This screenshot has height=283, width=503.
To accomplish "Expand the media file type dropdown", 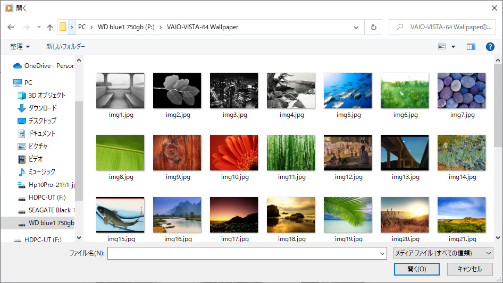I will coord(442,253).
